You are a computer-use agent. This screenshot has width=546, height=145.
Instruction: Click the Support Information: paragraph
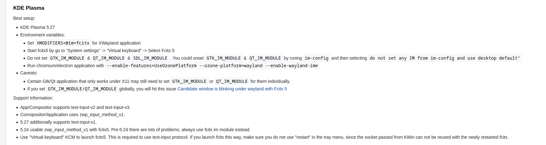(33, 98)
